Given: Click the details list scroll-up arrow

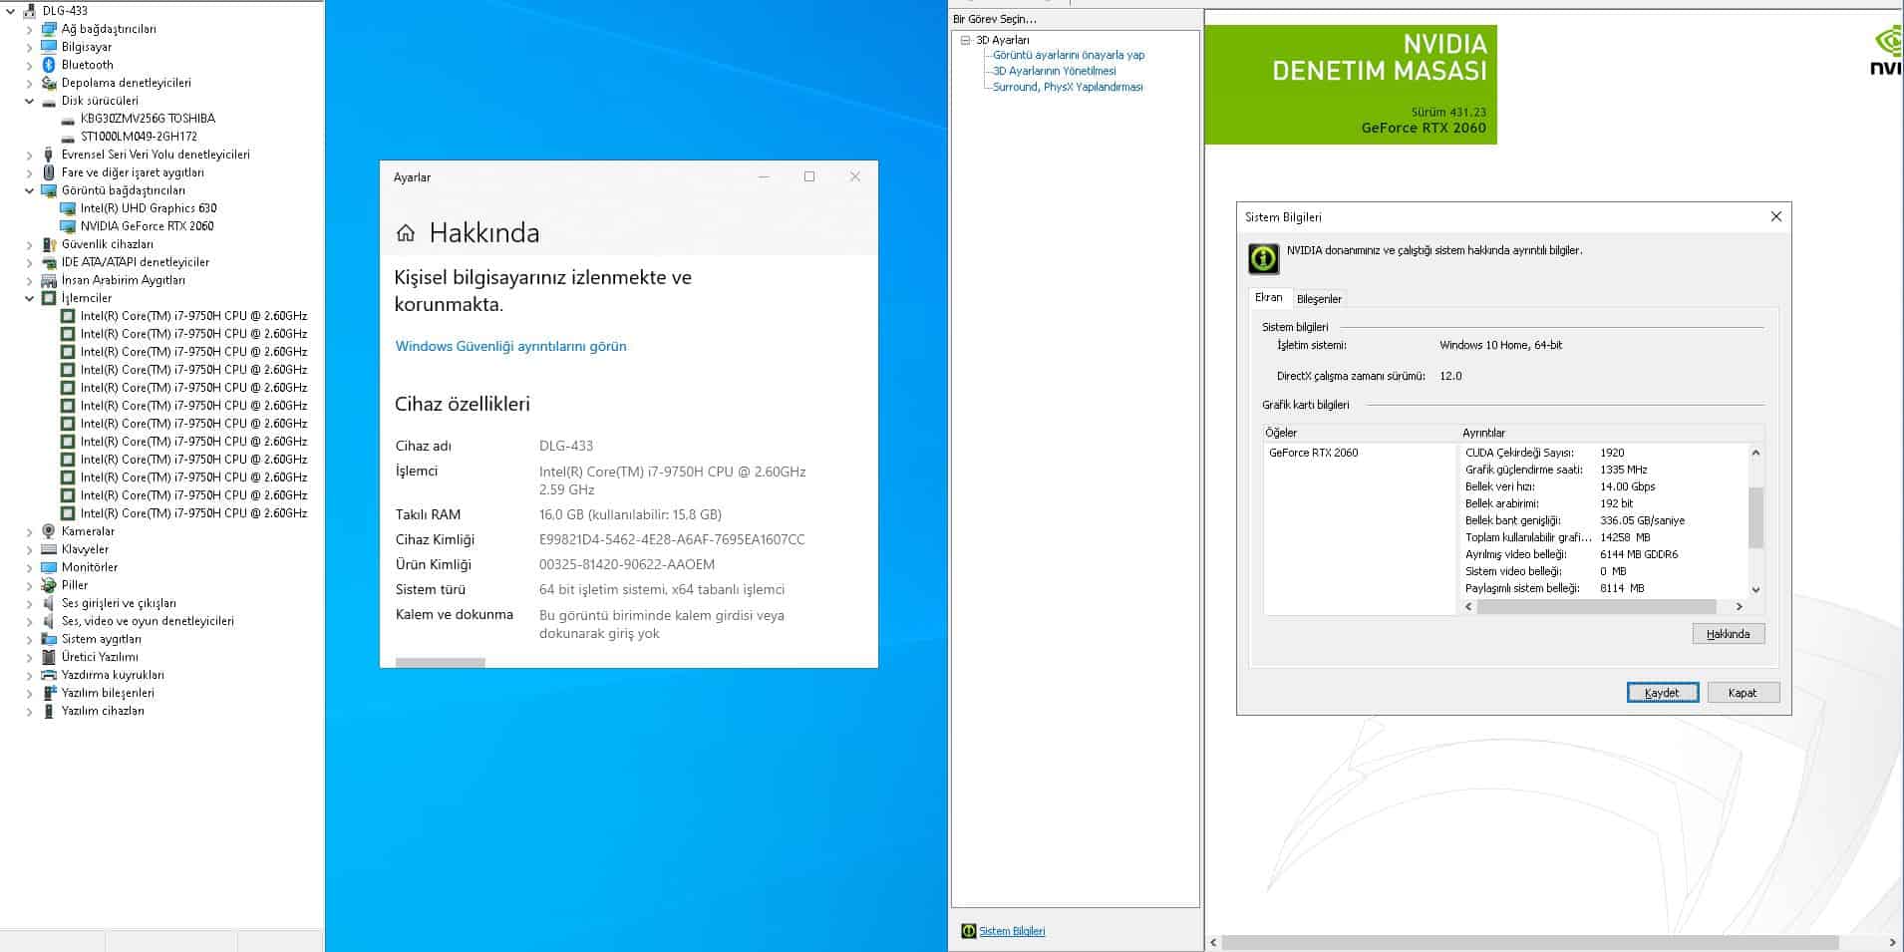Looking at the screenshot, I should point(1755,453).
